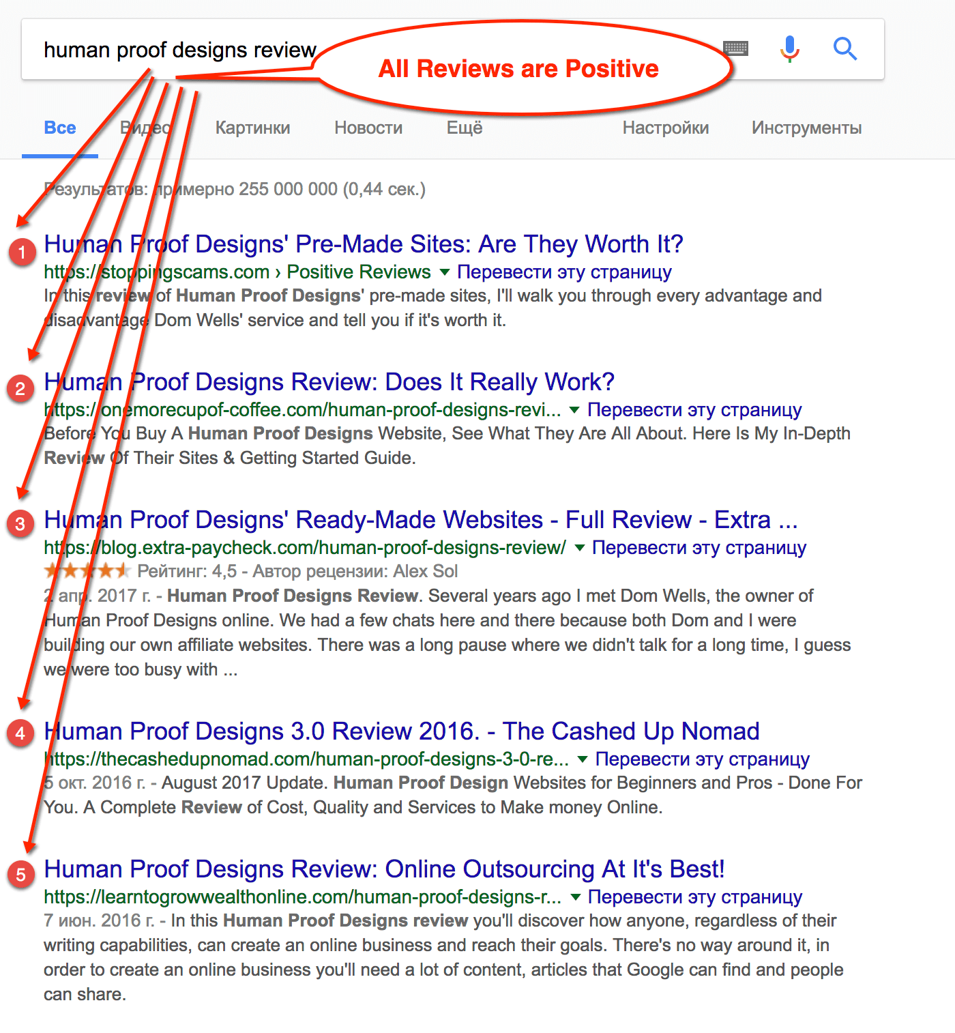955x1033 pixels.
Task: Click 'Рейтинг: 4,5 - Автор рецензии: Alex Sol' text
Action: tap(297, 571)
